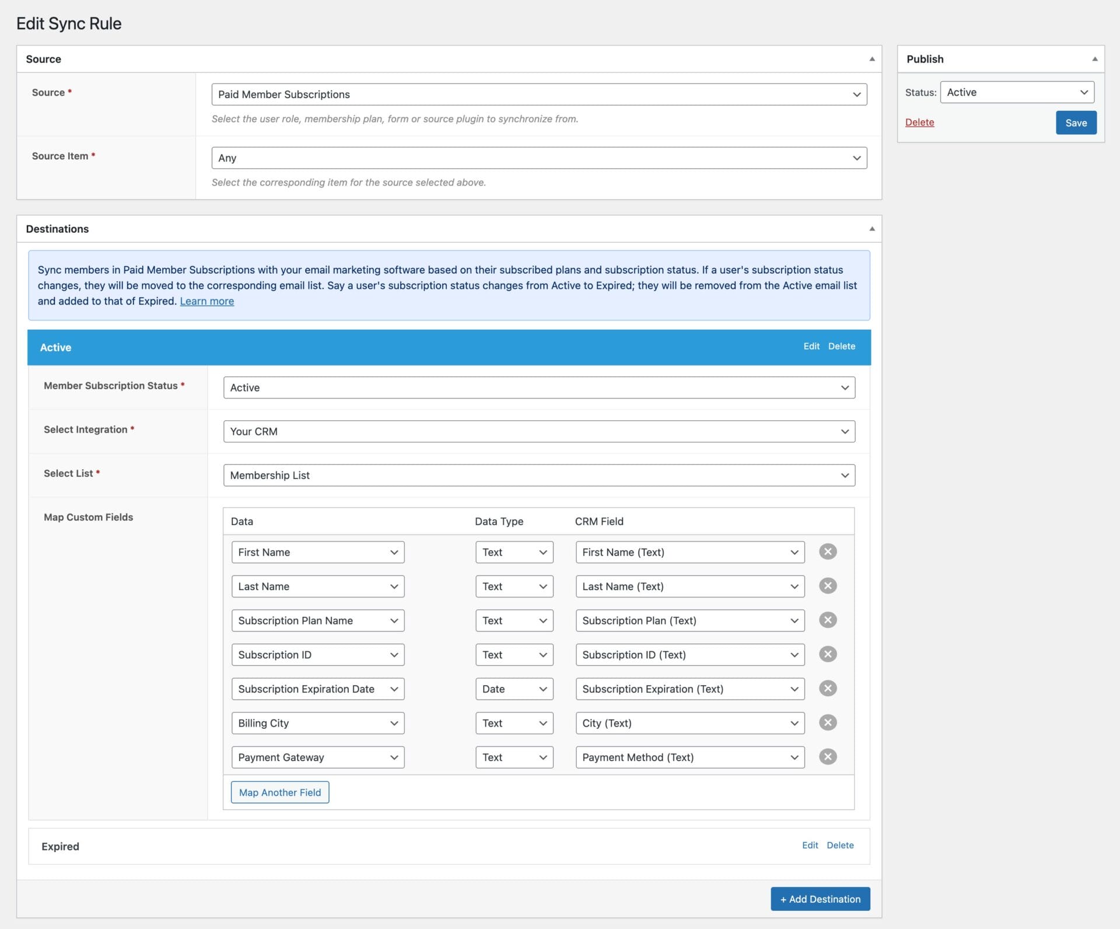
Task: Remove the First Name field mapping
Action: pos(828,551)
